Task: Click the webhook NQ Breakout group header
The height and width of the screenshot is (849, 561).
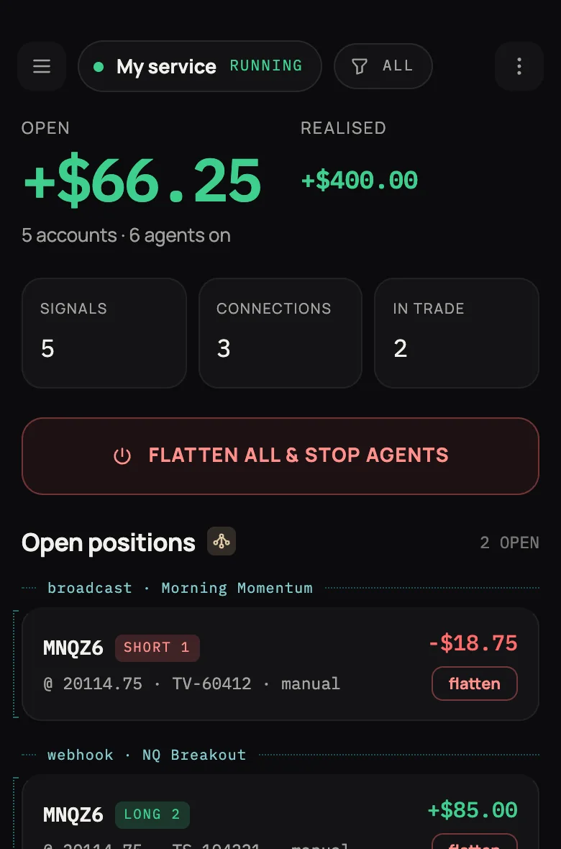Action: coord(147,755)
